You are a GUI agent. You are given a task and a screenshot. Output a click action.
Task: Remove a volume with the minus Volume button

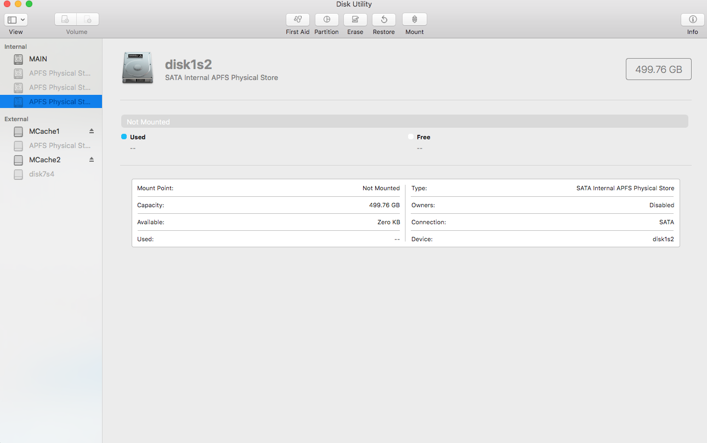[x=88, y=19]
